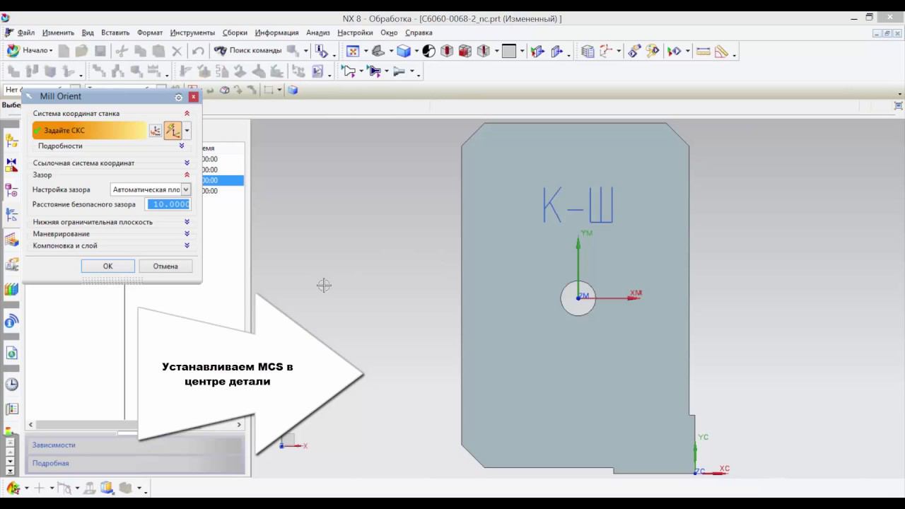The width and height of the screenshot is (905, 509).
Task: Click the WCS orientation icon
Action: pyautogui.click(x=606, y=51)
